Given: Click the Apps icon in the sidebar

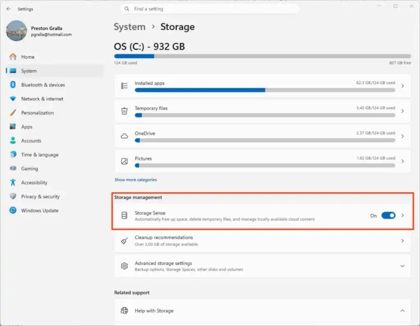Looking at the screenshot, I should (13, 126).
